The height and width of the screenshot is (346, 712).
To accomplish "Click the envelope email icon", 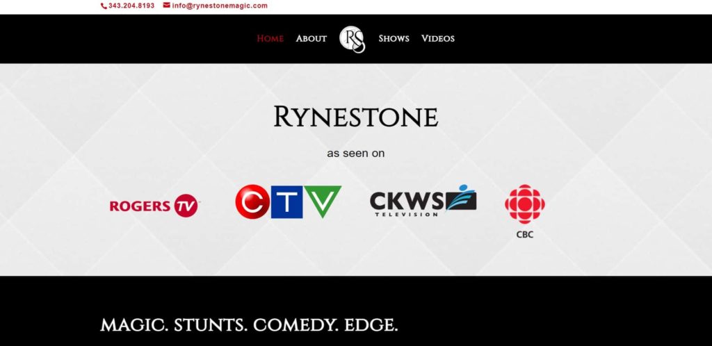I will click(167, 6).
